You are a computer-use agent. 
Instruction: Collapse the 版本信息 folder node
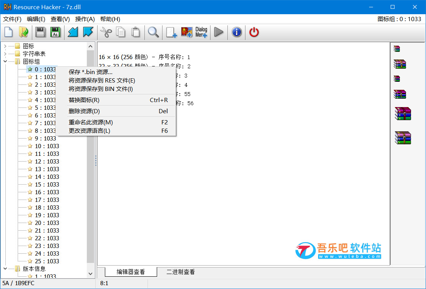pos(5,269)
